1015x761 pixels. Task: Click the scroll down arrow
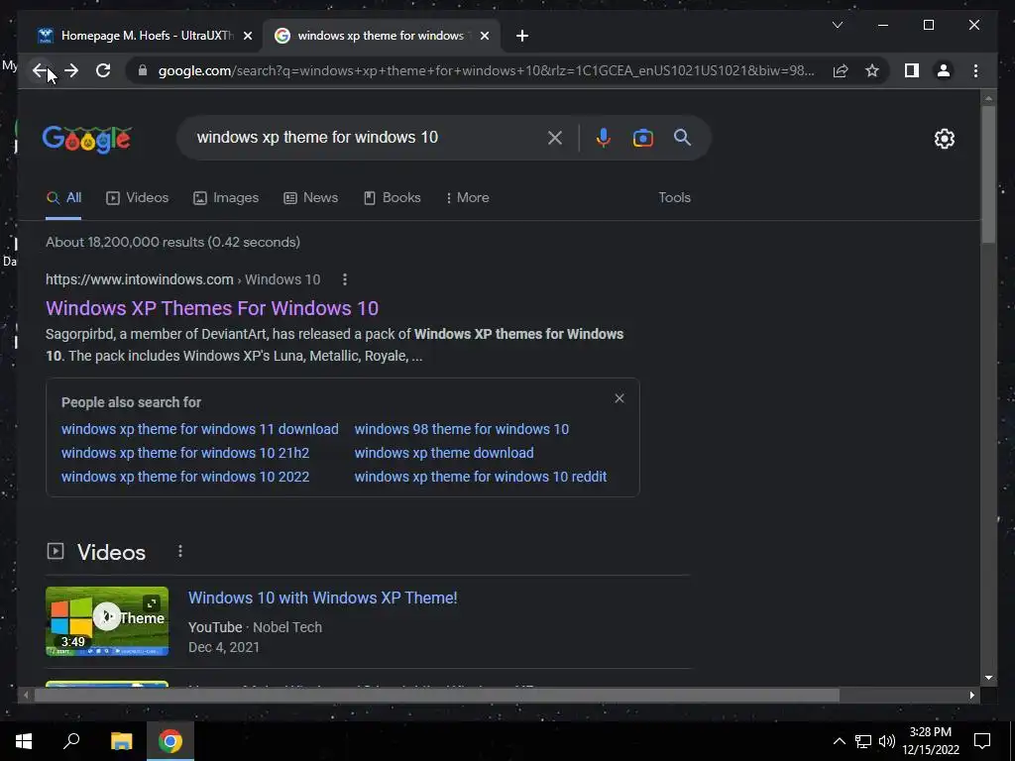[x=988, y=678]
